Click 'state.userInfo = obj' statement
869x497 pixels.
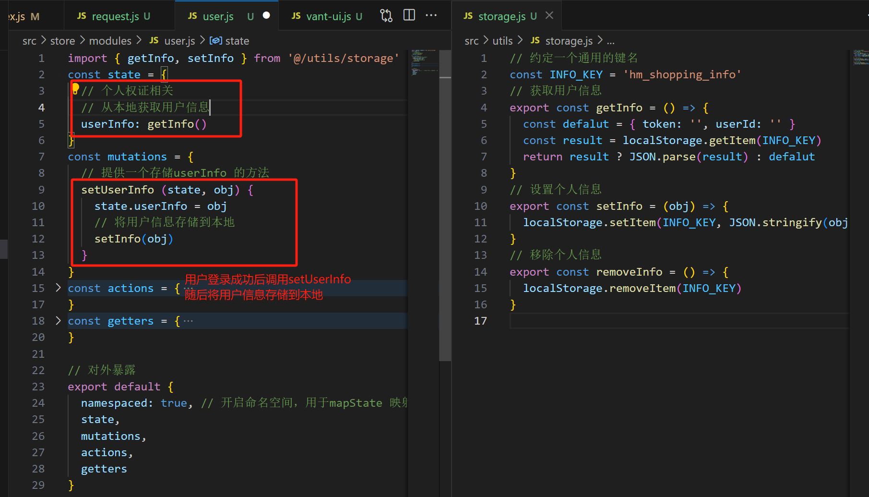pos(160,206)
